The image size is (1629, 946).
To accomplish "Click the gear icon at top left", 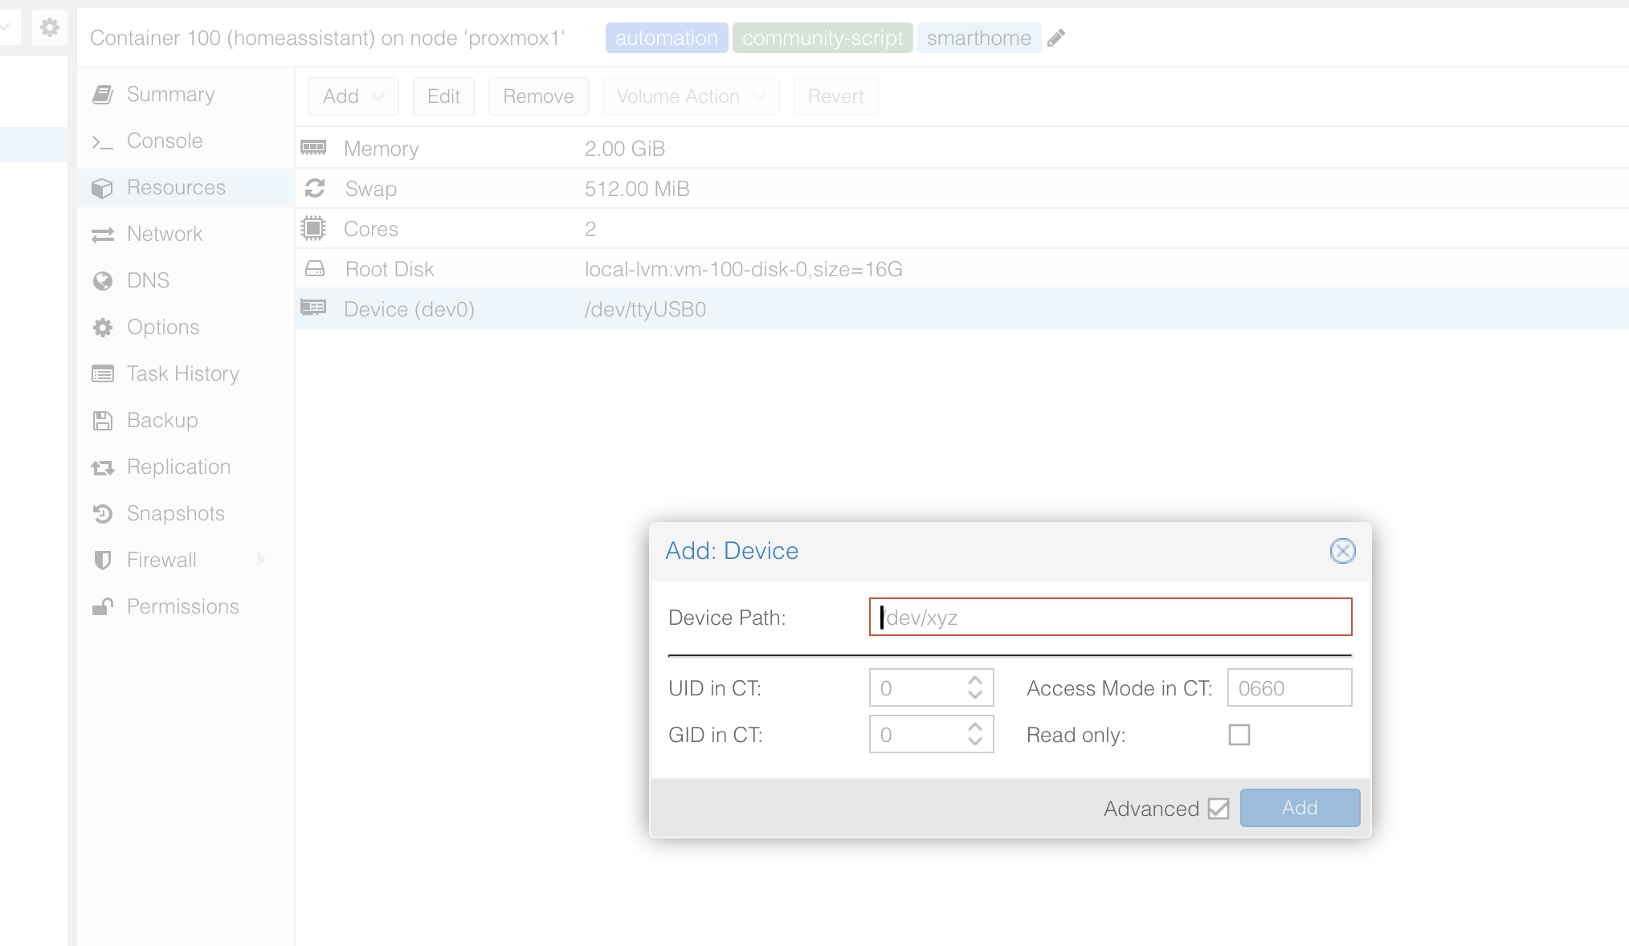I will click(50, 27).
